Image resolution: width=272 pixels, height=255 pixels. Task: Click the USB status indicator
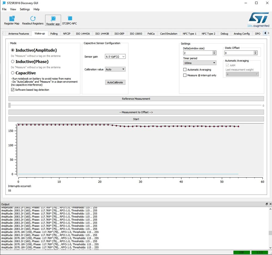(x=242, y=252)
